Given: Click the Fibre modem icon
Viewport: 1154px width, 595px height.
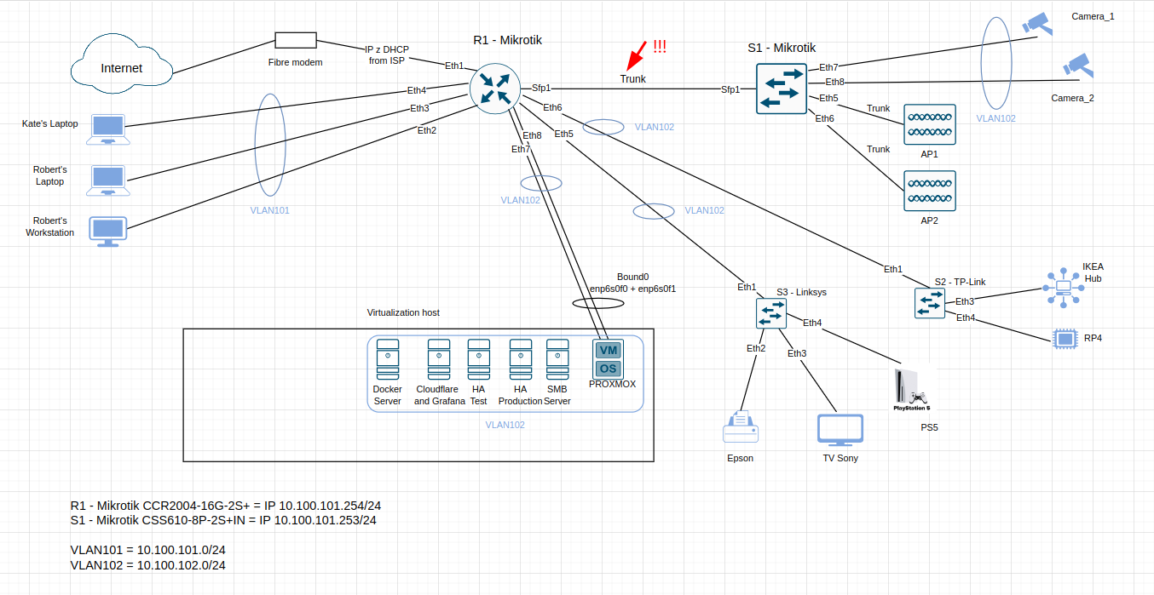Looking at the screenshot, I should [x=295, y=39].
